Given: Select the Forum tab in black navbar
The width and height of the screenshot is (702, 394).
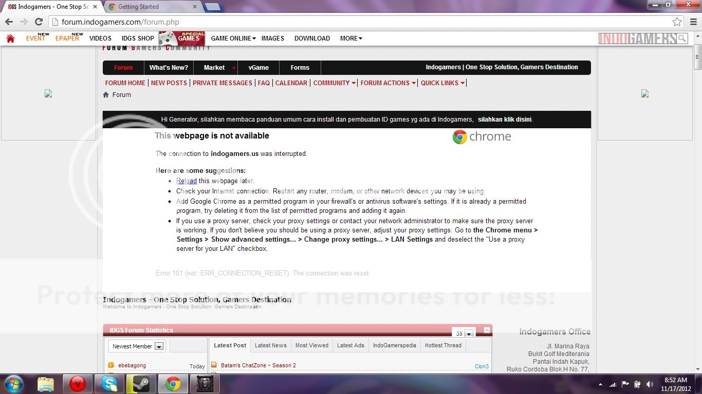Looking at the screenshot, I should point(123,68).
